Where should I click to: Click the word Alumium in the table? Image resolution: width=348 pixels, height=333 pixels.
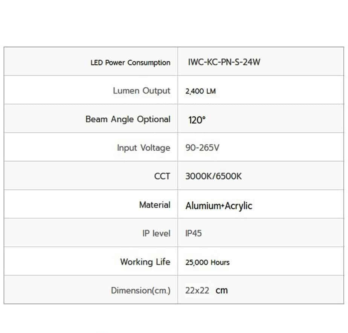point(203,206)
